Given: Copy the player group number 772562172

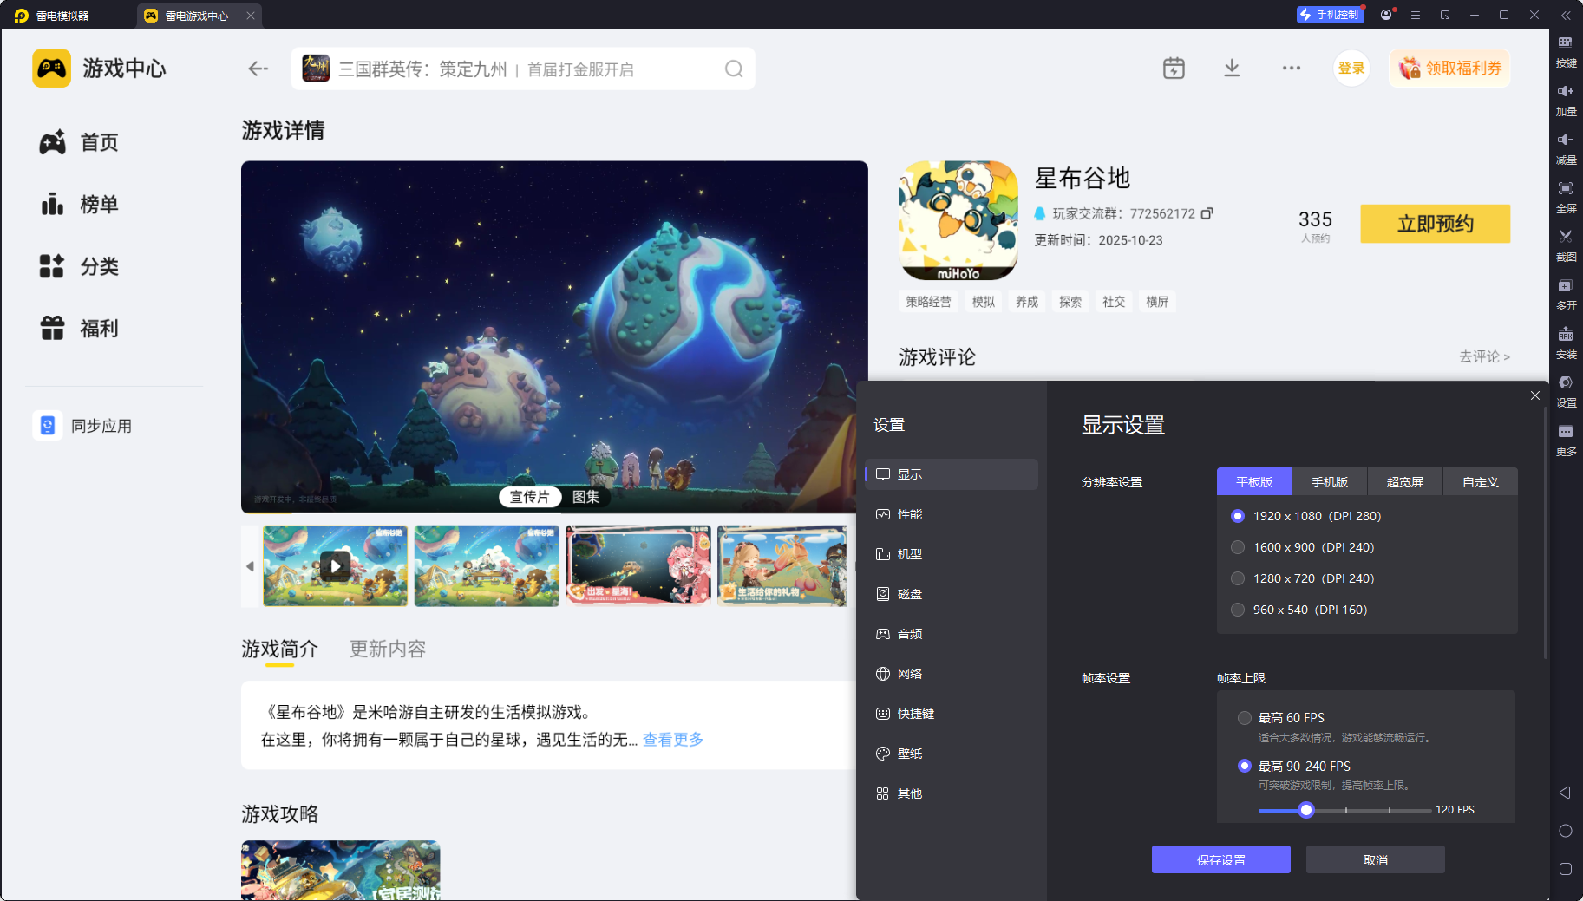Looking at the screenshot, I should pos(1207,213).
